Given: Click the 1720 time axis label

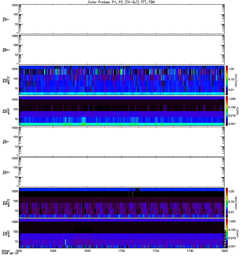Looking at the screenshot, I should click(x=156, y=251).
